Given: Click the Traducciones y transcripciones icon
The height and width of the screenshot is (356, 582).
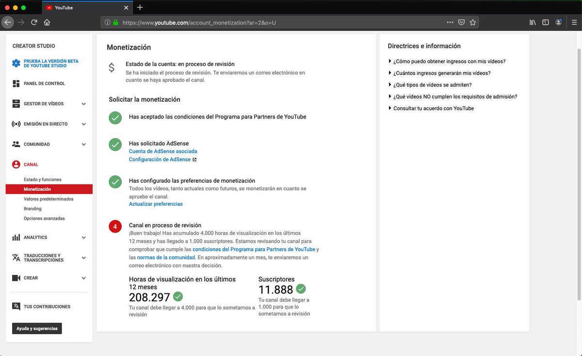Looking at the screenshot, I should (16, 257).
